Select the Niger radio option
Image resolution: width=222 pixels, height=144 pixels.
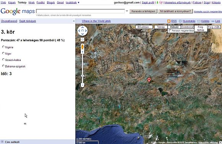(3, 53)
